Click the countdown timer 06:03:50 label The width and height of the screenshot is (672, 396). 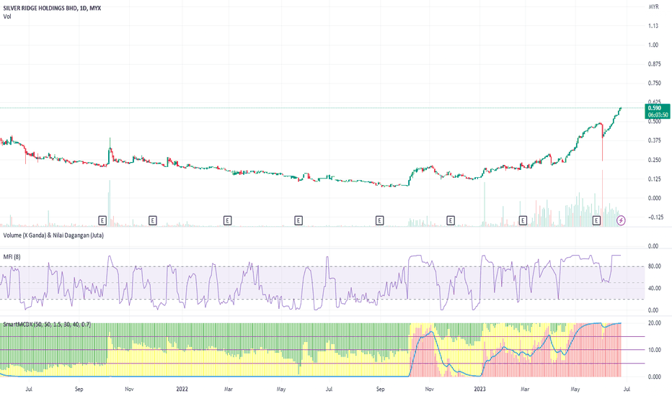point(658,114)
